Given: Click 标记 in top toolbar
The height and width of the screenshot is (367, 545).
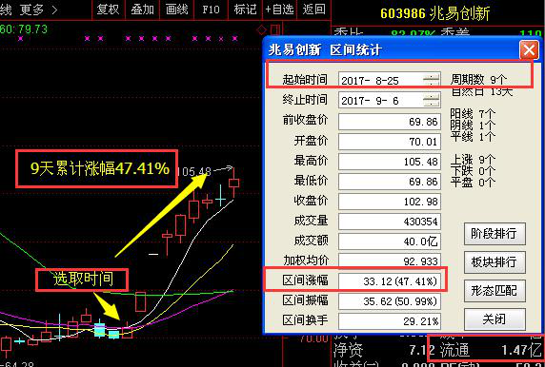Looking at the screenshot, I should [245, 10].
